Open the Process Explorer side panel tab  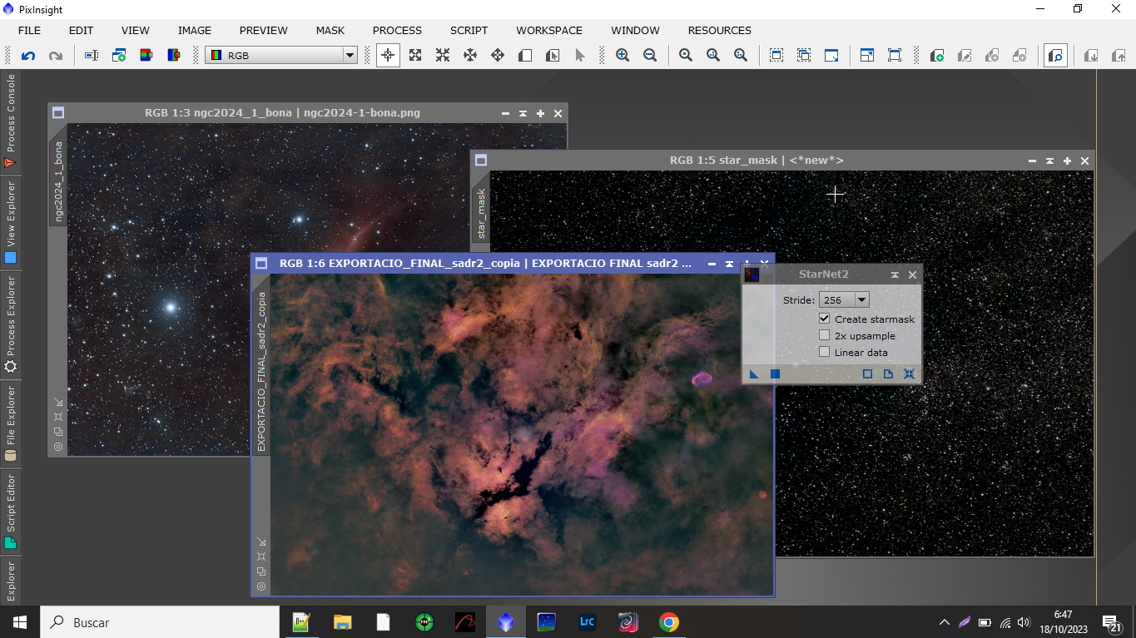pos(11,324)
